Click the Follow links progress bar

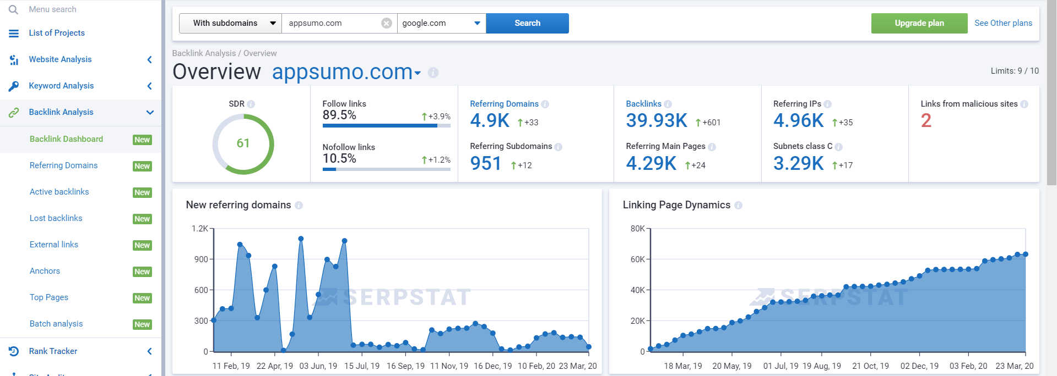point(387,126)
